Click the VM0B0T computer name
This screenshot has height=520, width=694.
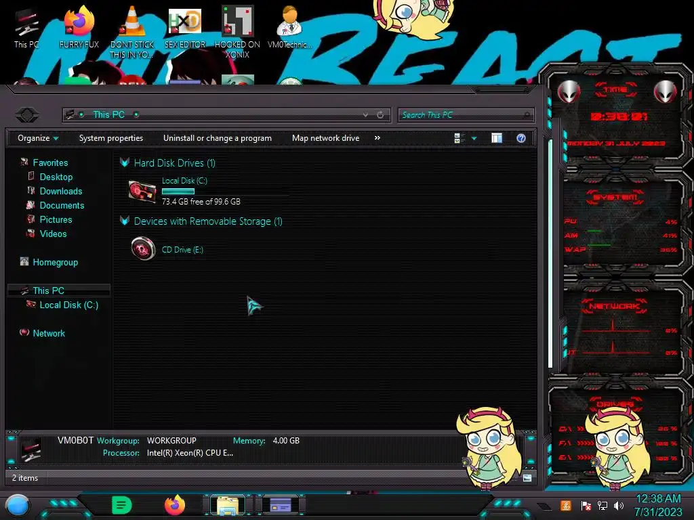click(x=75, y=440)
